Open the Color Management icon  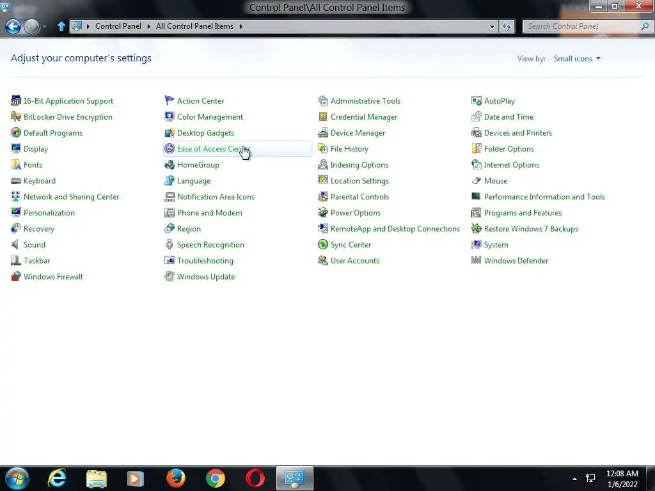click(x=169, y=117)
